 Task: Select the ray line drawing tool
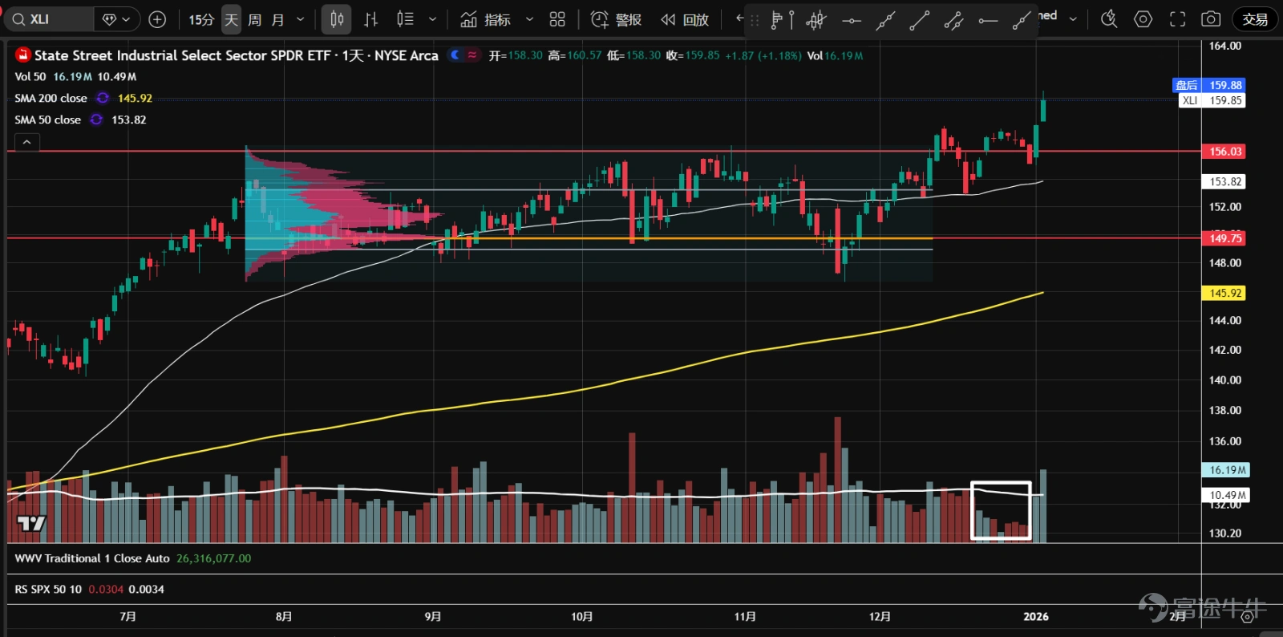[1021, 20]
